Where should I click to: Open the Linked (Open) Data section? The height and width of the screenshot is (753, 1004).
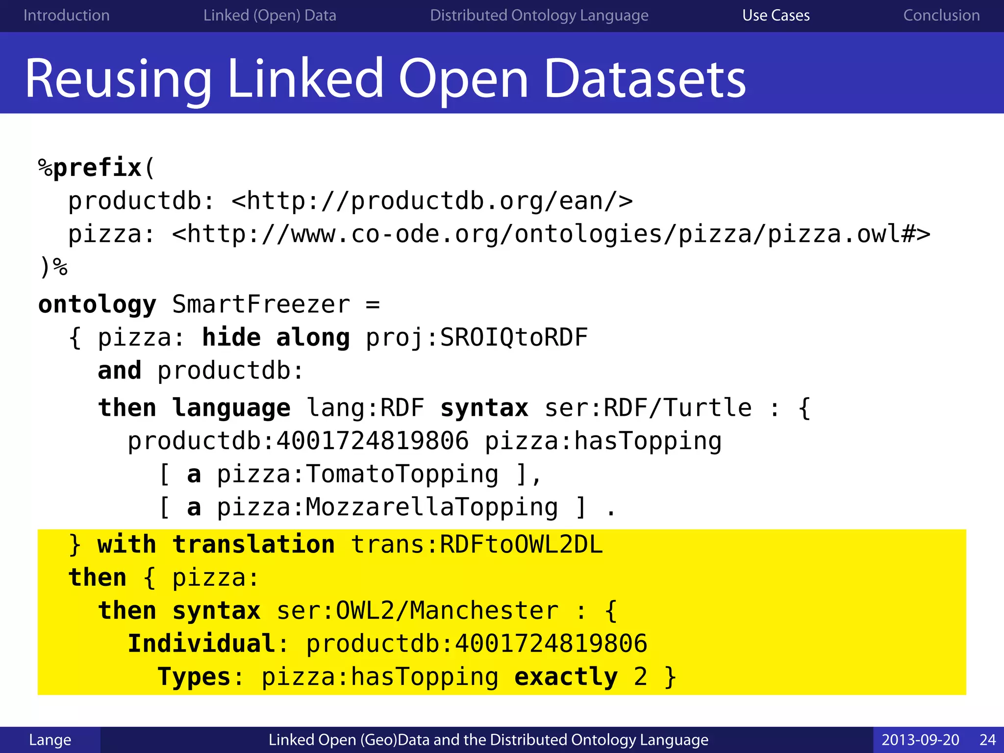(270, 15)
